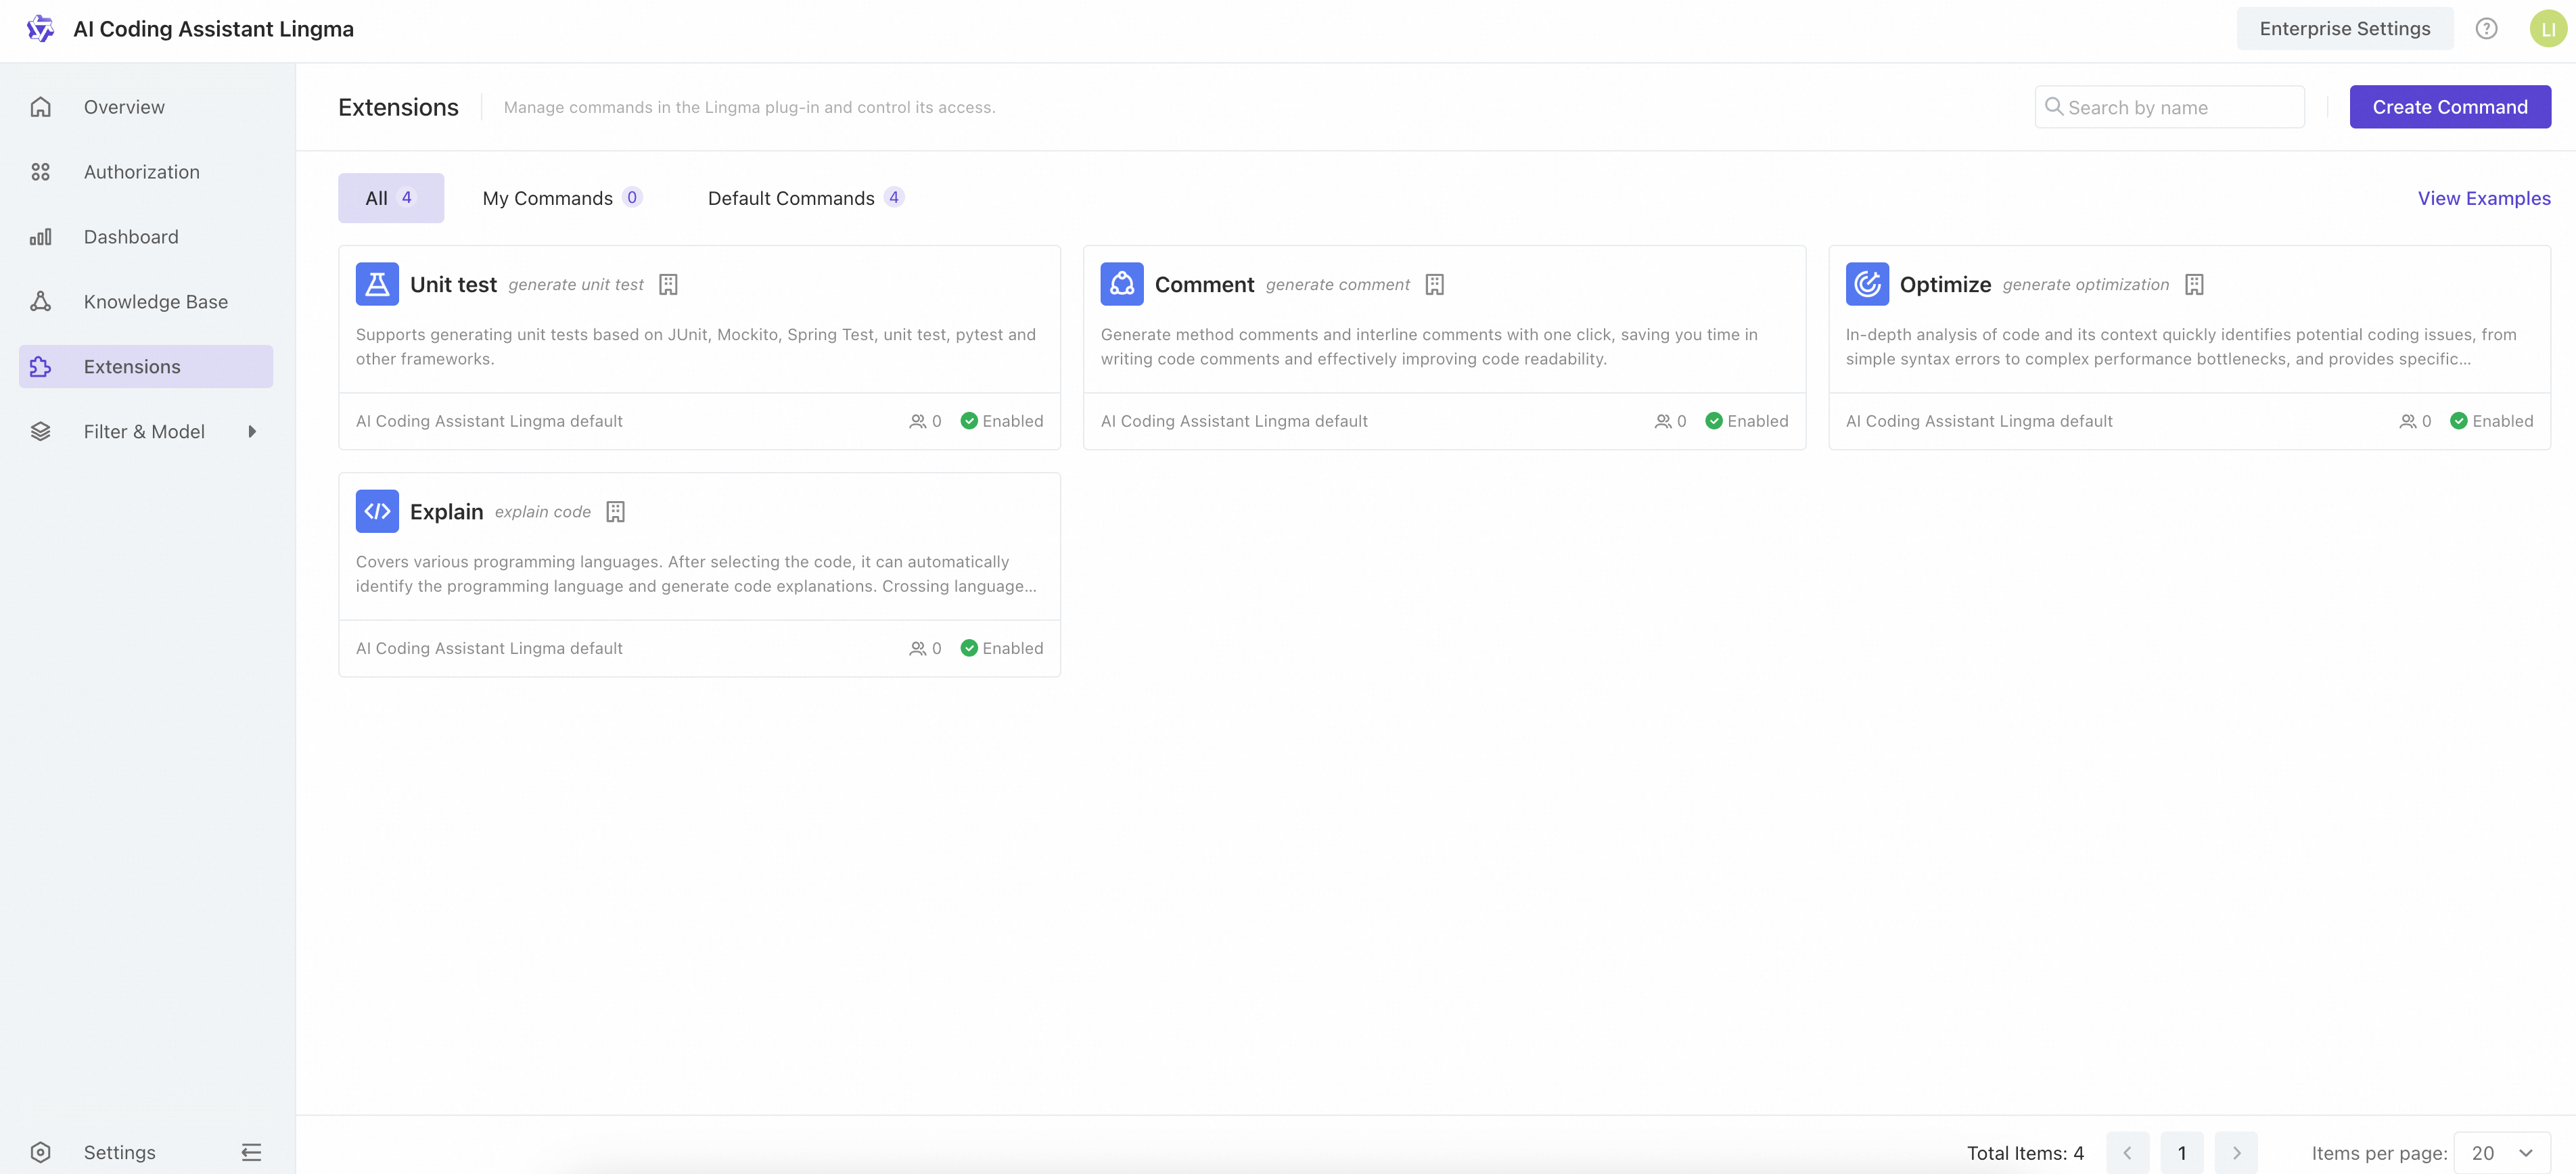Image resolution: width=2576 pixels, height=1174 pixels.
Task: Click the building icon beside Optimize
Action: pyautogui.click(x=2194, y=285)
